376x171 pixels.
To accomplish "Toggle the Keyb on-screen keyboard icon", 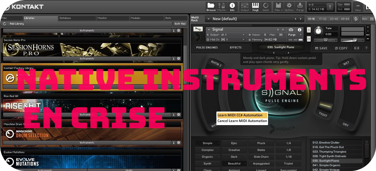I will (255, 7).
